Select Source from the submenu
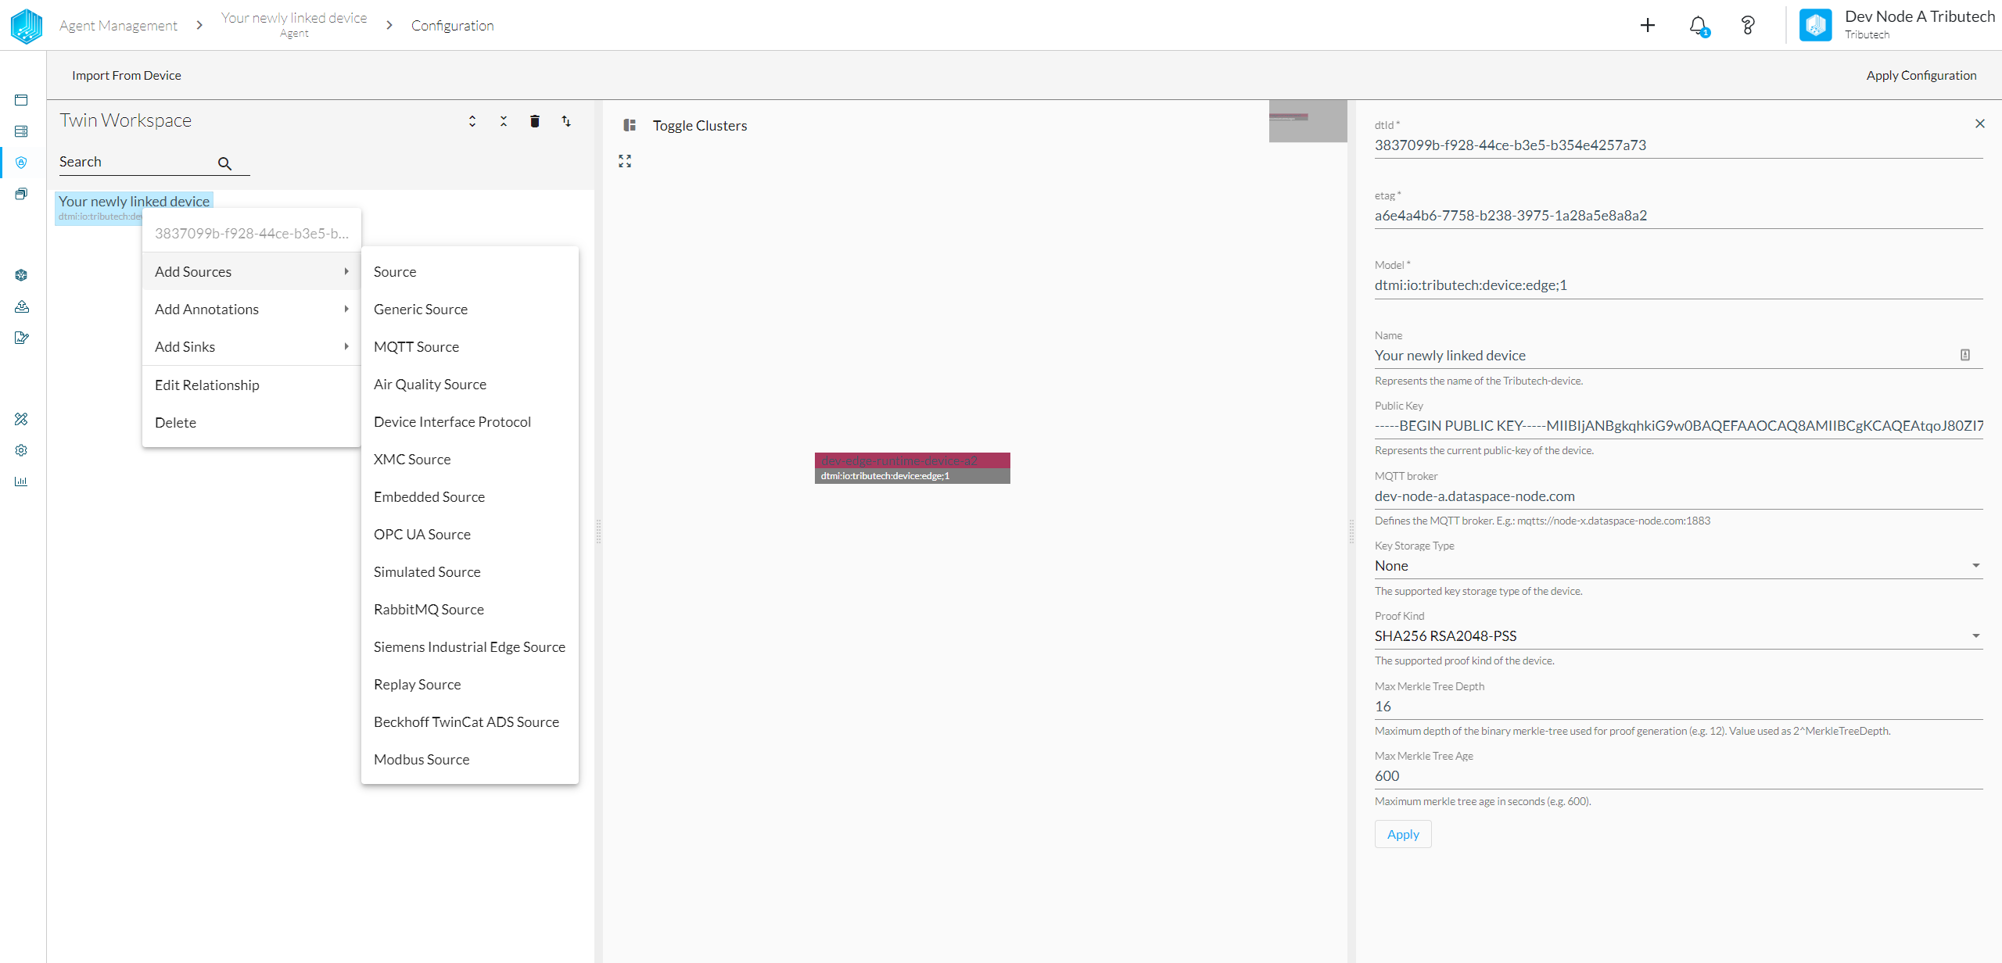Image resolution: width=2002 pixels, height=963 pixels. [470, 272]
